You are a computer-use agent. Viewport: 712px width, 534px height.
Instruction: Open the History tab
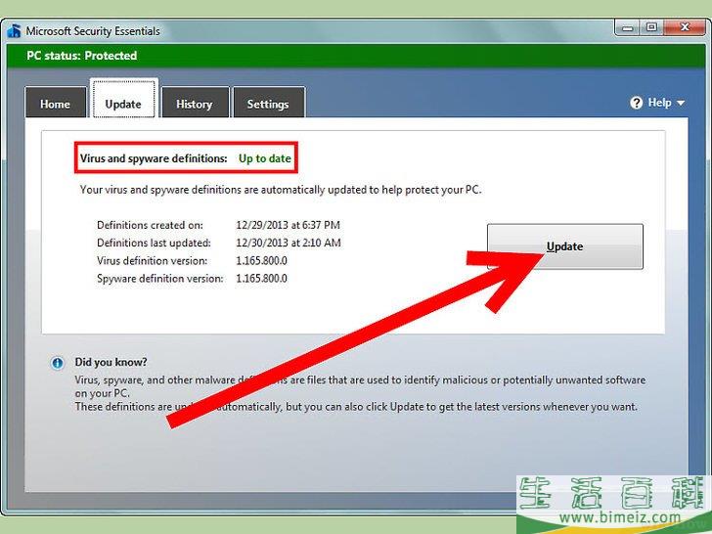[x=195, y=104]
